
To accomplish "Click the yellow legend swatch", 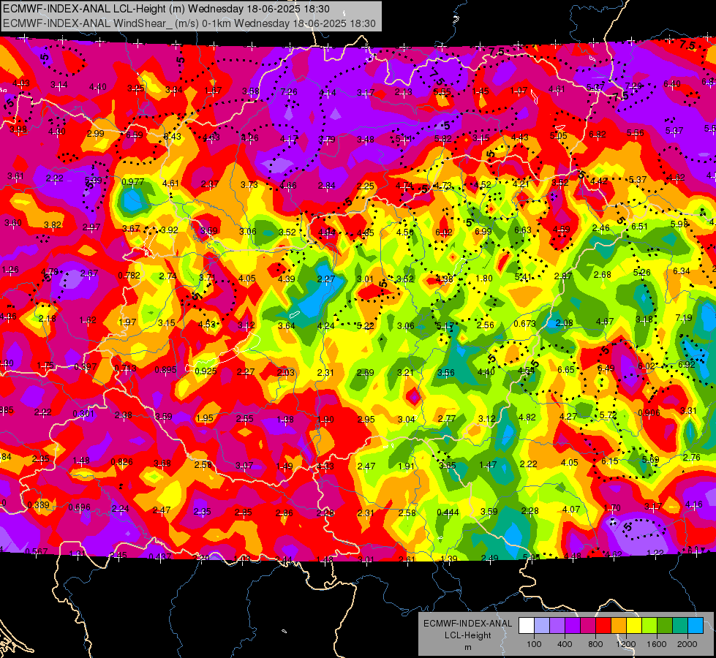I will coord(634,626).
